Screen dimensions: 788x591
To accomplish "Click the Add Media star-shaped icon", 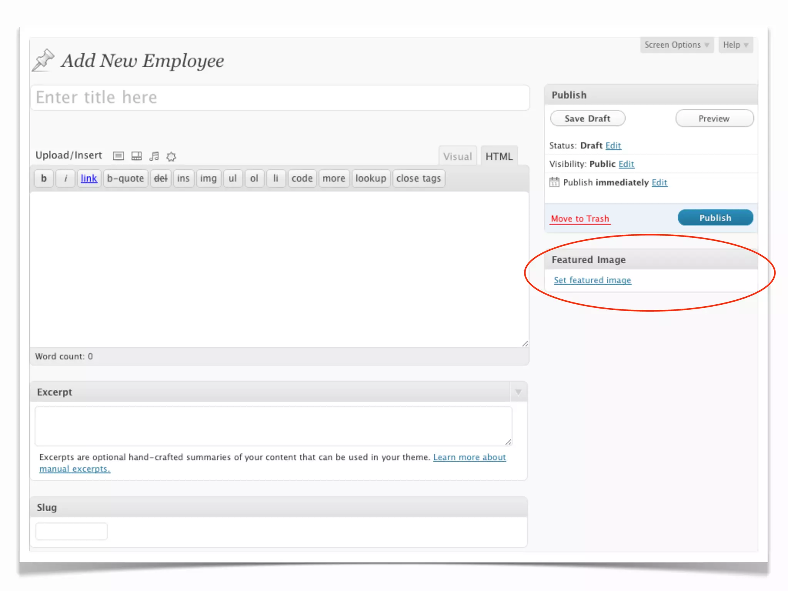I will (171, 156).
